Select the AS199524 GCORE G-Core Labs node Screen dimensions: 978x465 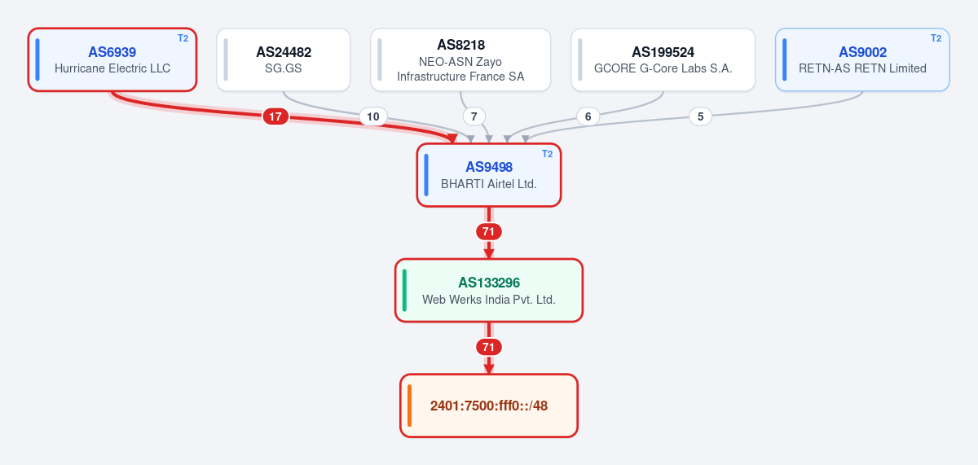pyautogui.click(x=663, y=59)
